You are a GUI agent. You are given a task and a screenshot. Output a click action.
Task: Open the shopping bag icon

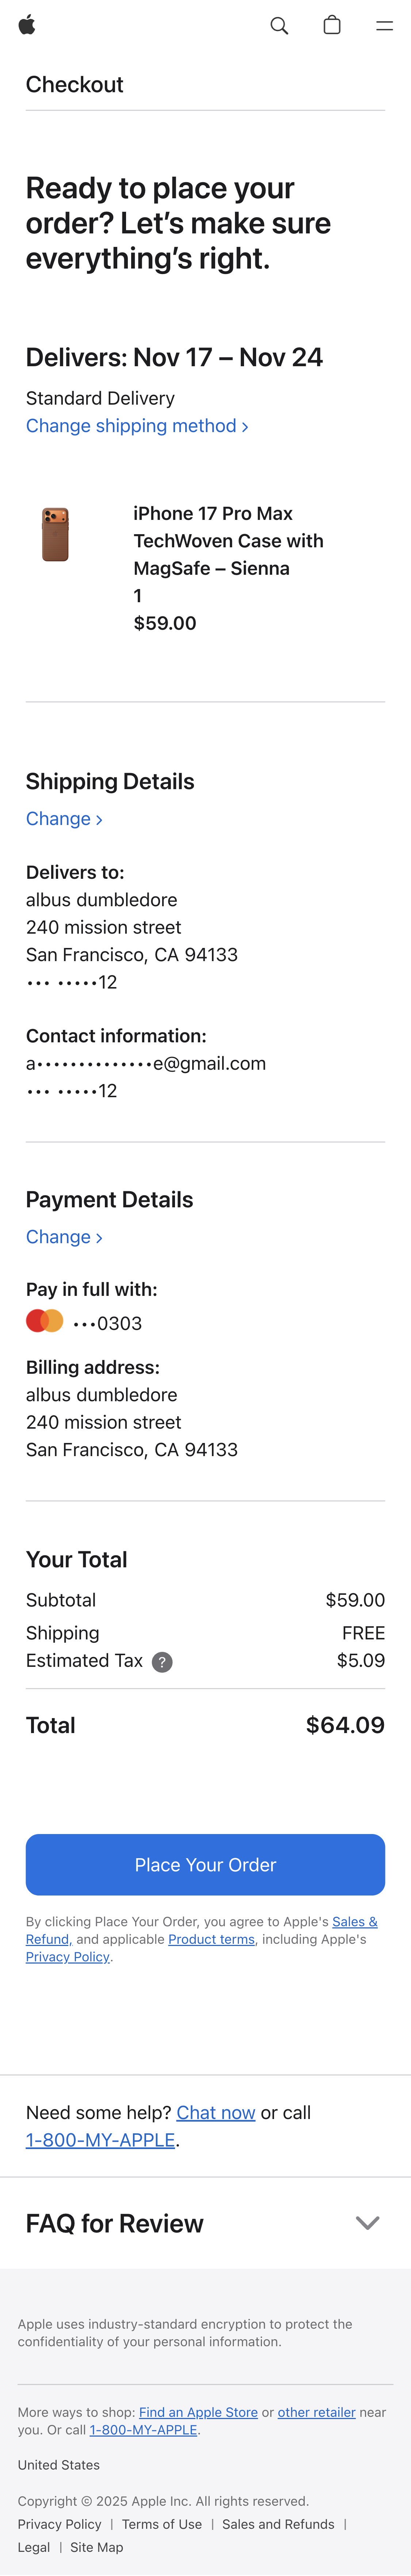(x=332, y=25)
